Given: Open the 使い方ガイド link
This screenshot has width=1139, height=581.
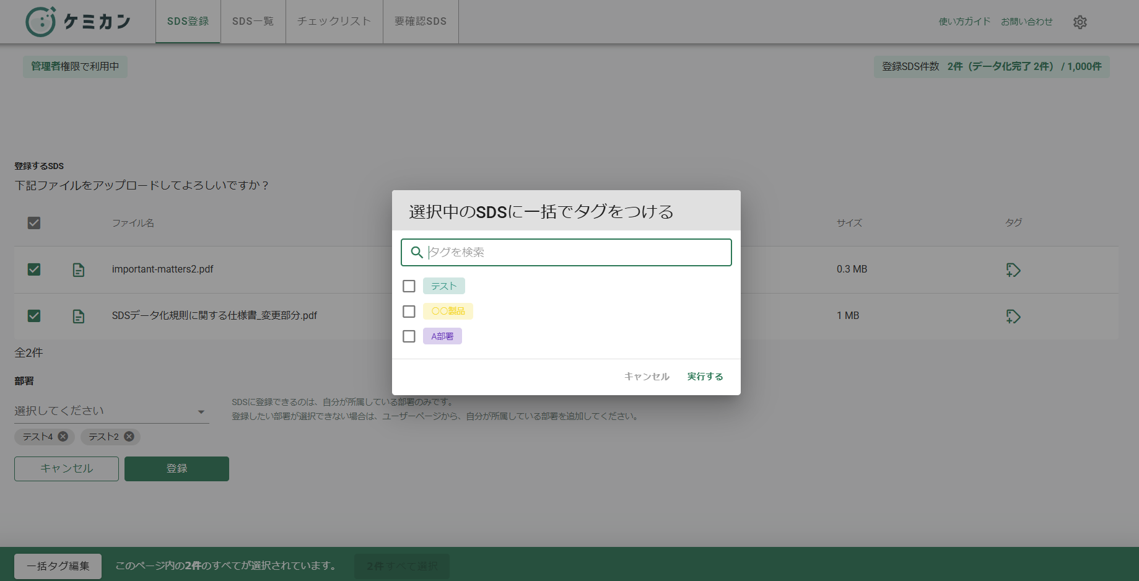Looking at the screenshot, I should click(x=964, y=22).
